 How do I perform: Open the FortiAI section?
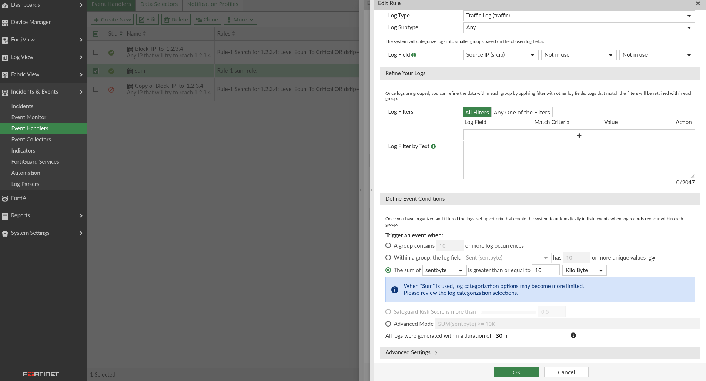(19, 198)
